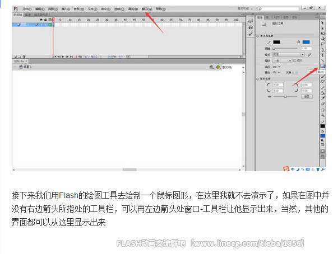Image resolution: width=333 pixels, height=254 pixels.
Task: Click the Reset button in rectangle options
Action: pos(307,96)
